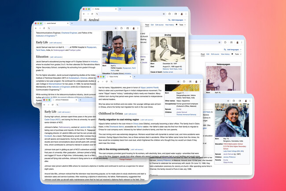Open the hamburger sidebar menu beside the Arulraj title
286x191 pixels.
85,20
